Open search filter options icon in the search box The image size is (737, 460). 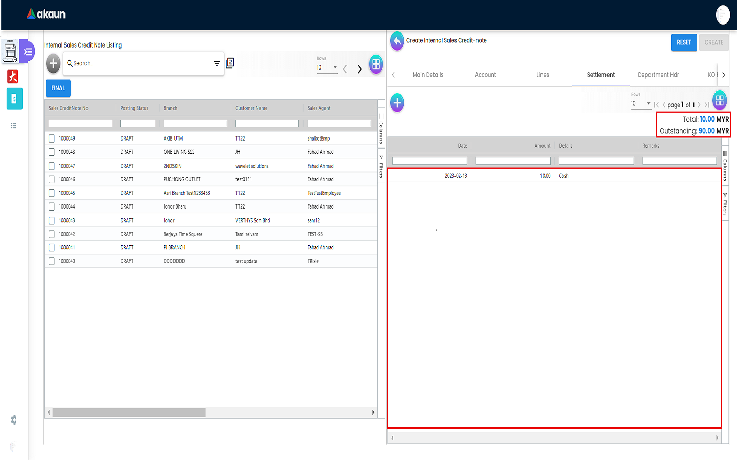click(x=216, y=63)
